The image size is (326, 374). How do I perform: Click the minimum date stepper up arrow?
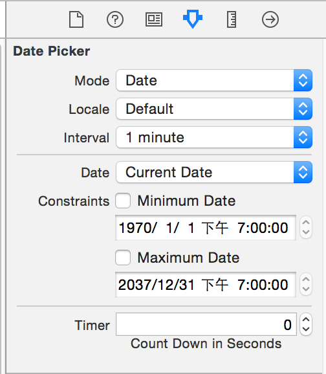(306, 223)
